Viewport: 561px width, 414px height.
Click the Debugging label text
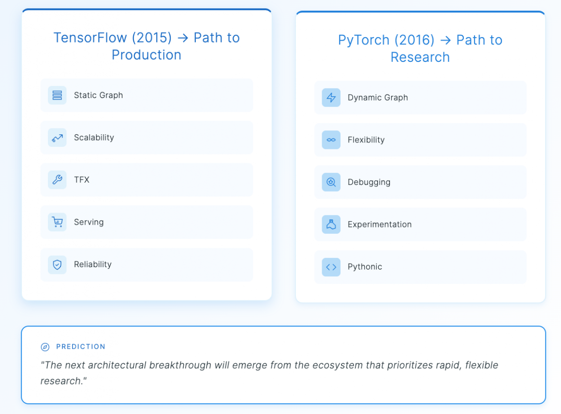pos(369,182)
